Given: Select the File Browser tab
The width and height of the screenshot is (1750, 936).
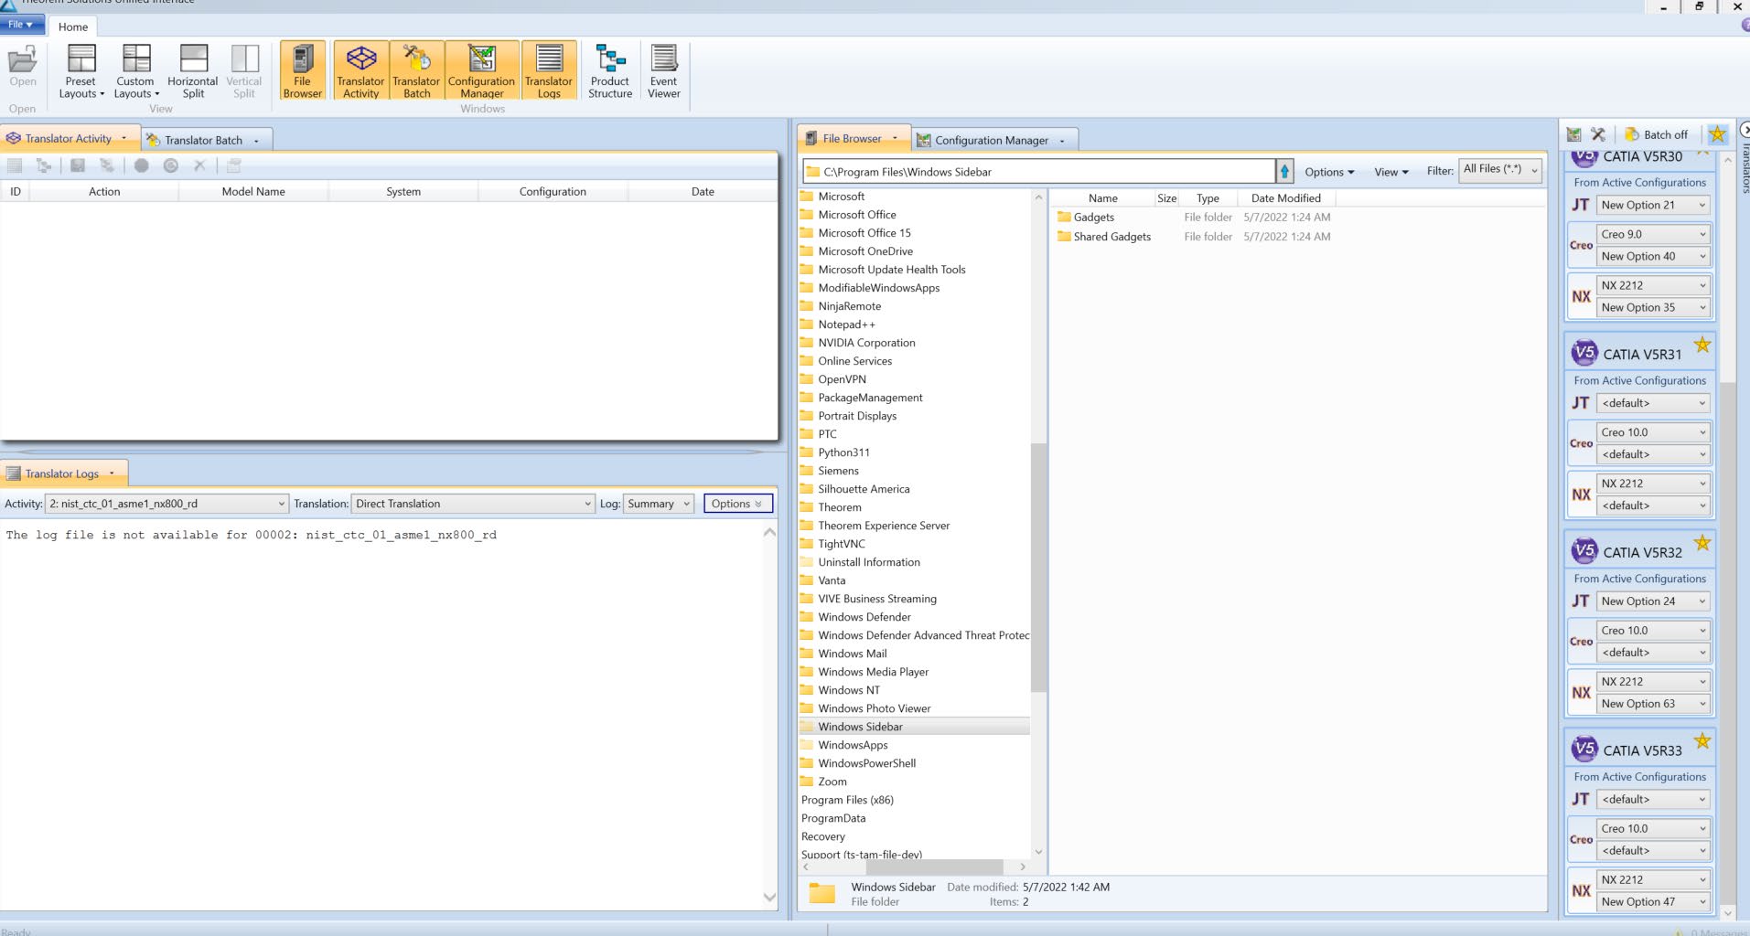Looking at the screenshot, I should (852, 139).
